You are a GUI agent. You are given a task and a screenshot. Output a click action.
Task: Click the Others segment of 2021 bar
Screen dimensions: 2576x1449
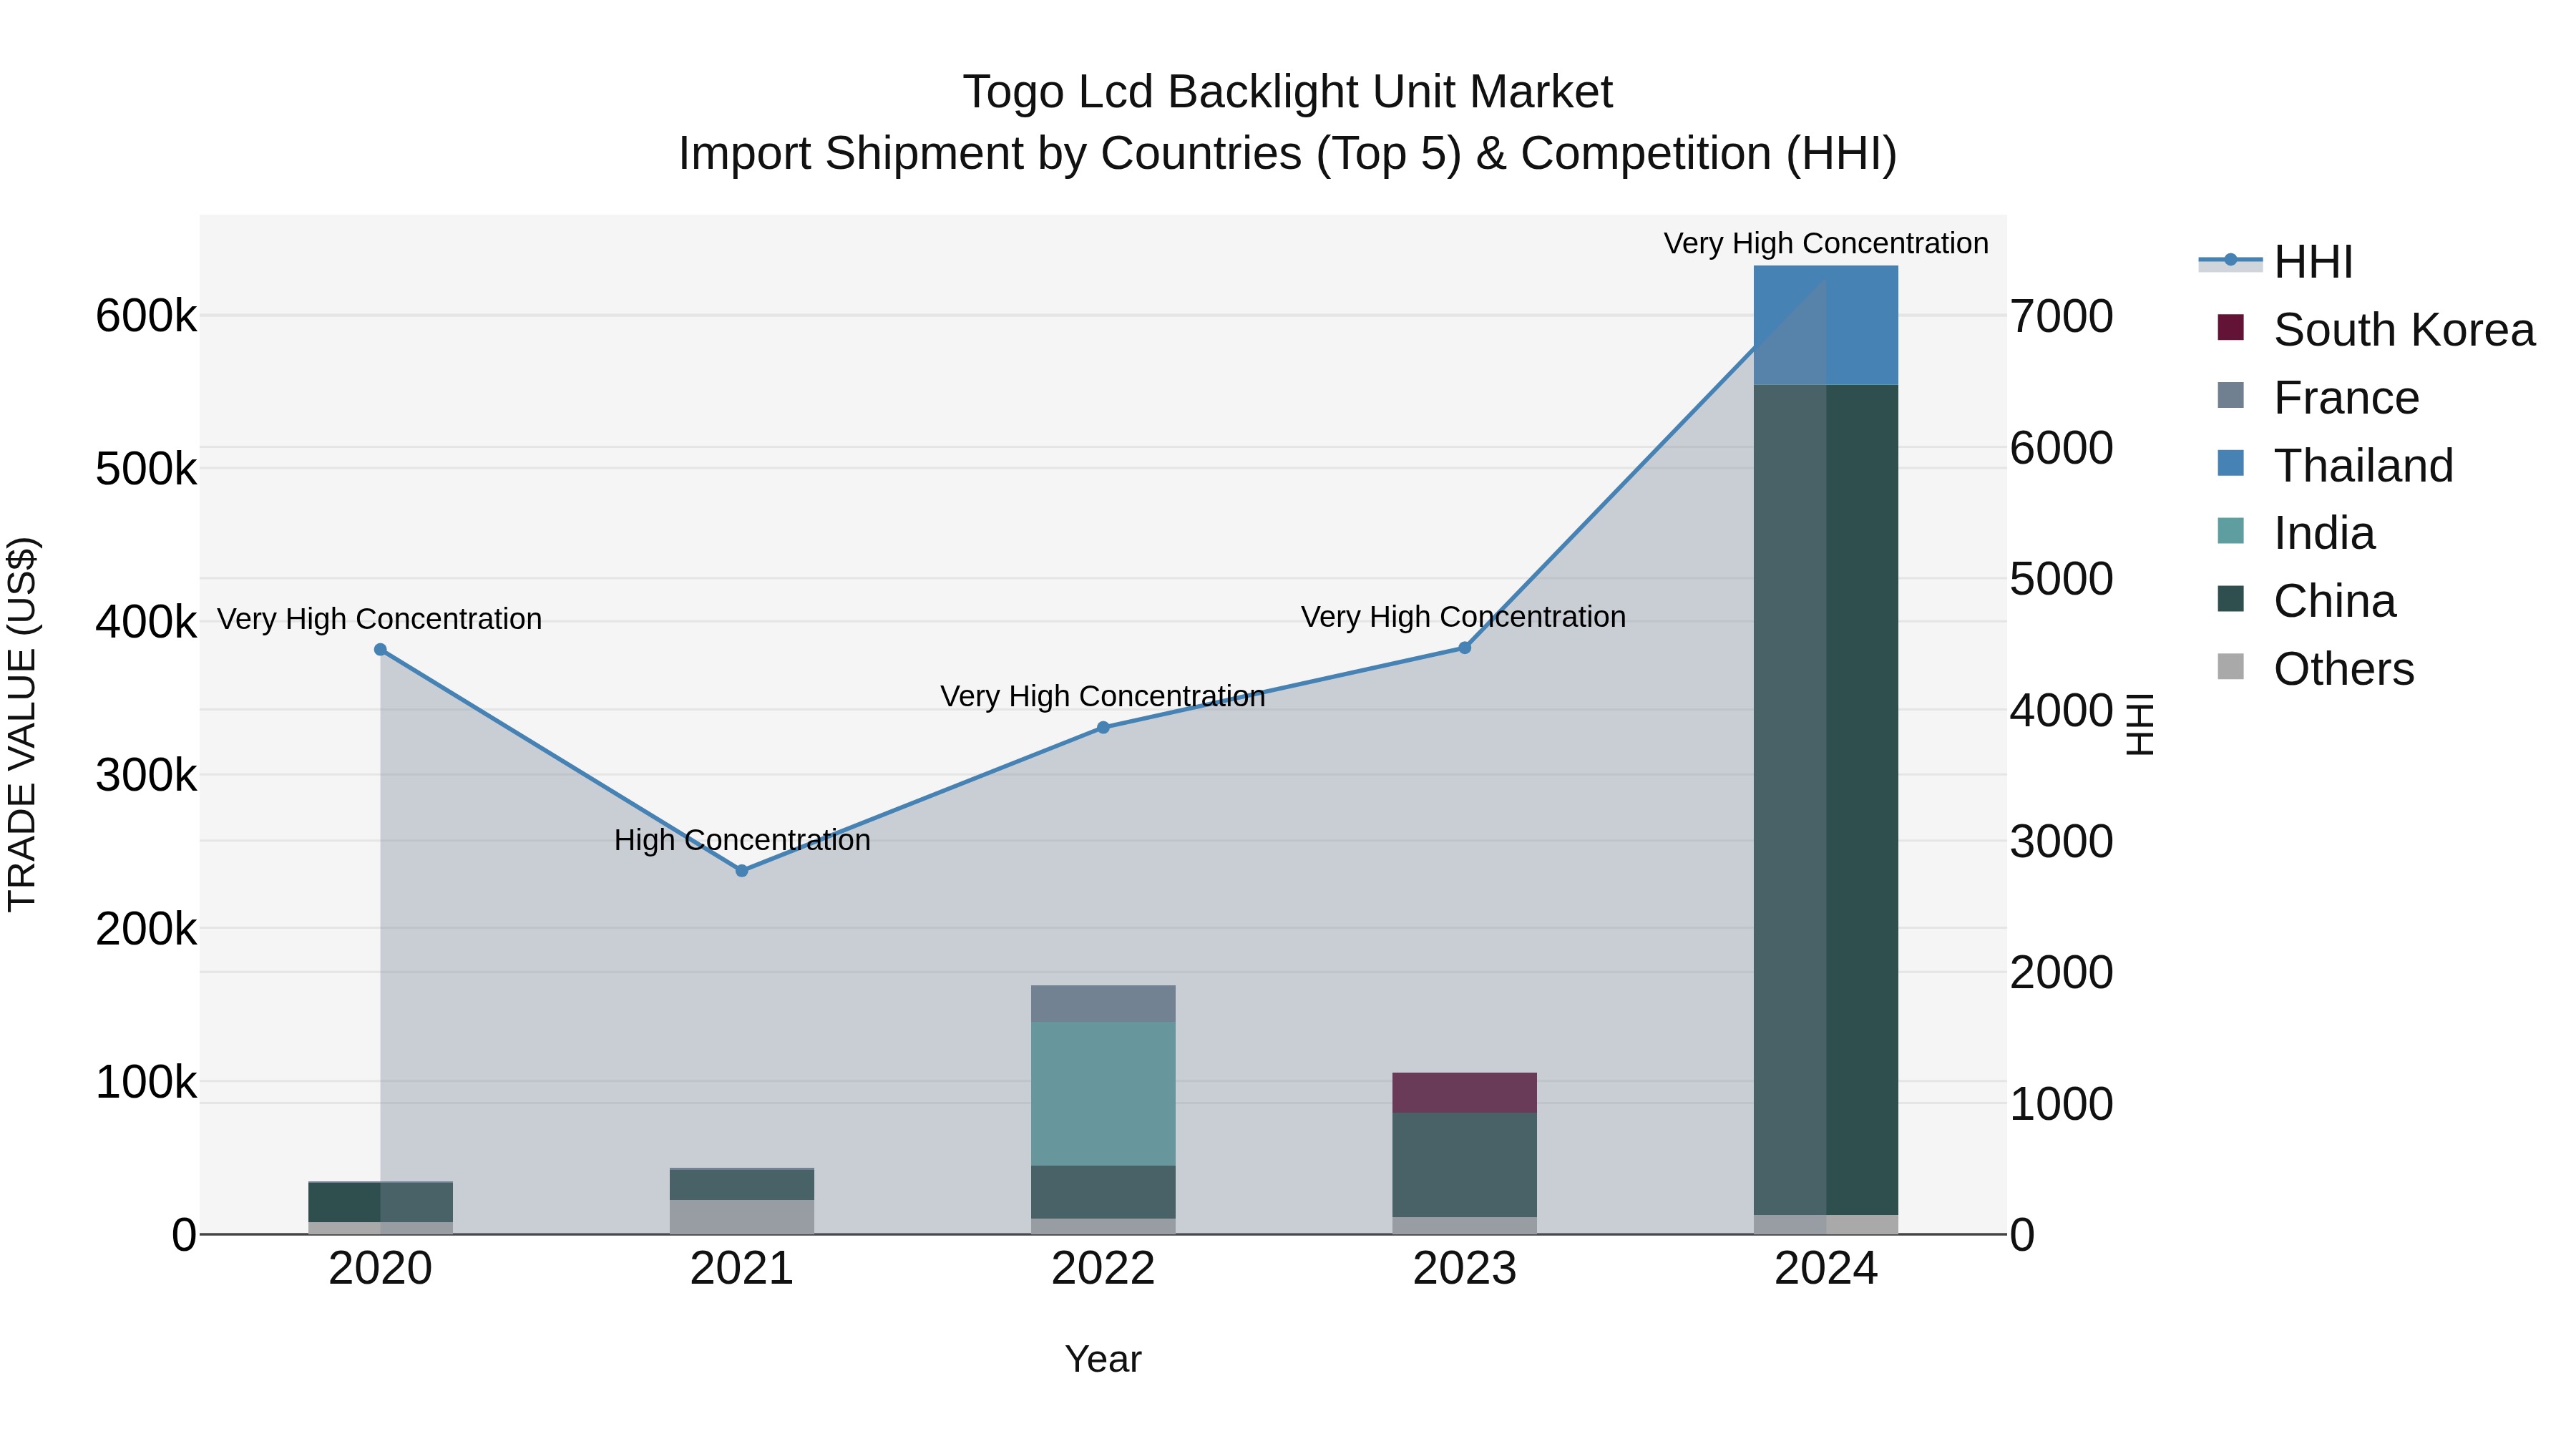[x=742, y=1217]
